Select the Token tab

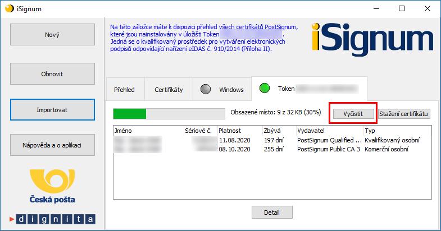[x=309, y=89]
